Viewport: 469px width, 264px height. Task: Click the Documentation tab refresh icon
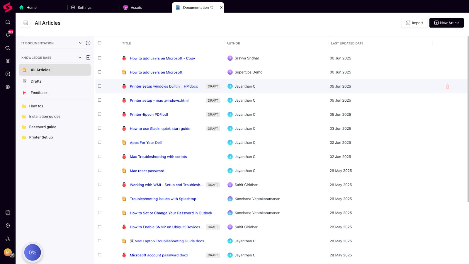212,8
